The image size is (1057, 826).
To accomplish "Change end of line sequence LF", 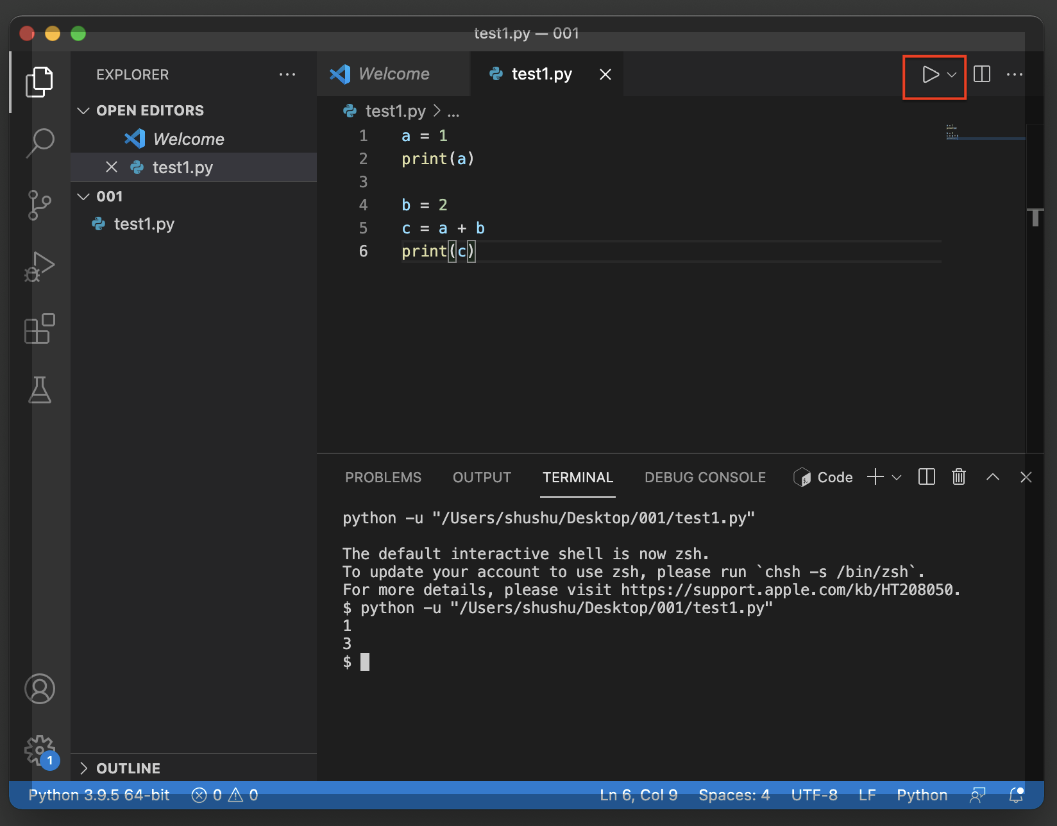I will (x=867, y=795).
